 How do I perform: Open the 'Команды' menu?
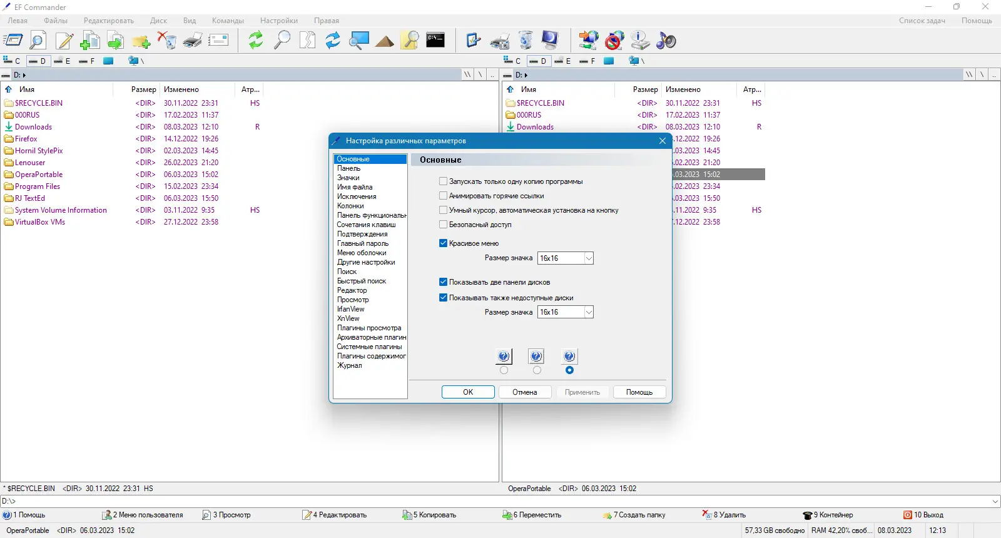point(228,21)
